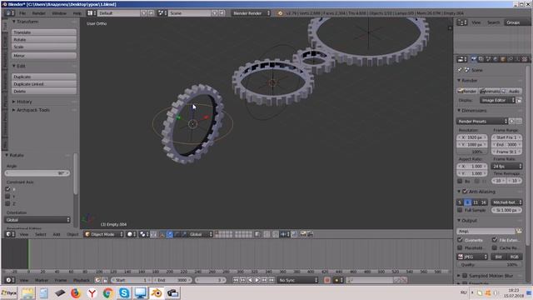Toggle Y constraint axis checkbox

point(7,197)
